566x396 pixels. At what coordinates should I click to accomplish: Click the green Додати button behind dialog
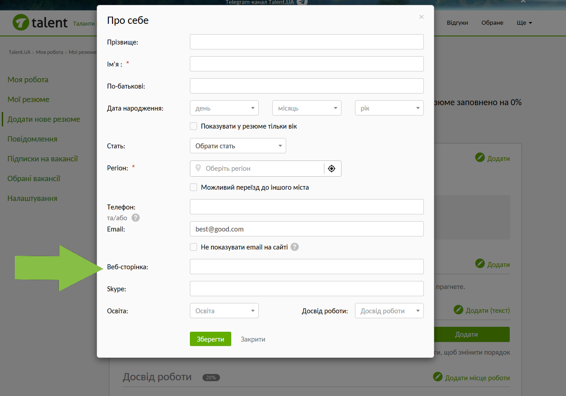[x=472, y=334]
